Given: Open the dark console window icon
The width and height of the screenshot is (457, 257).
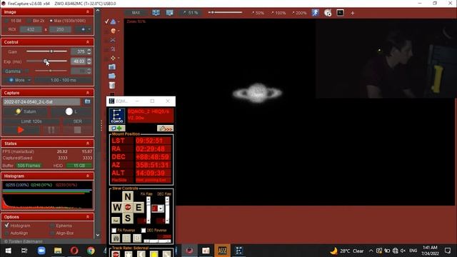Looking at the screenshot, I should click(x=340, y=13).
